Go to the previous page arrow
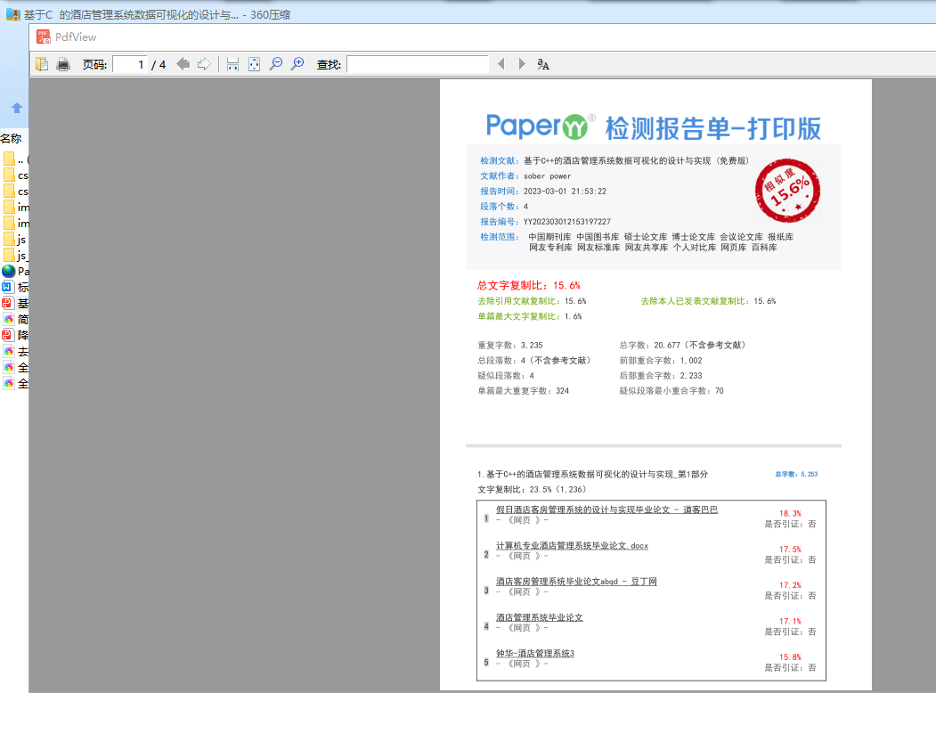The image size is (936, 734). pyautogui.click(x=183, y=64)
